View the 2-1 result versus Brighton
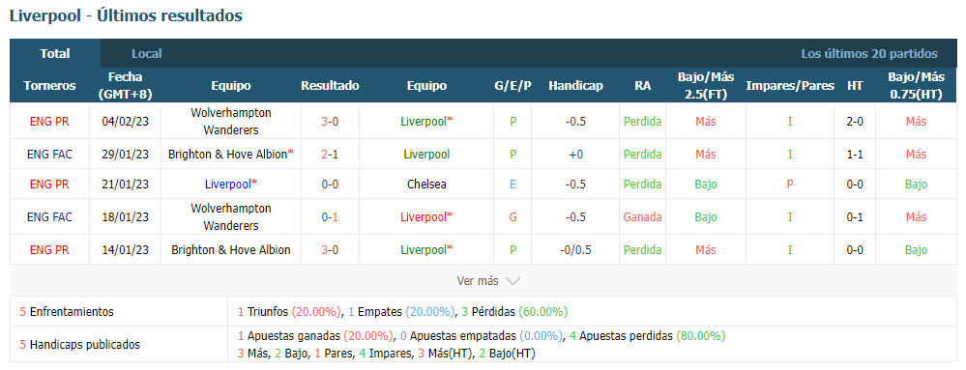 (x=330, y=155)
